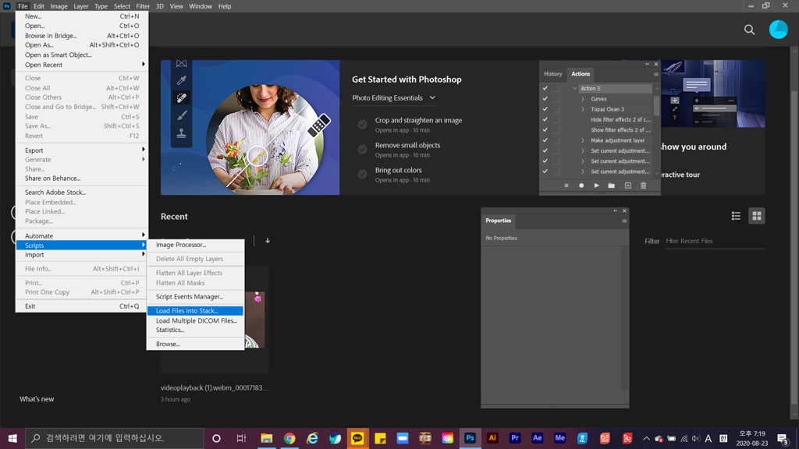Viewport: 799px width, 449px height.
Task: Click the search magnifier icon
Action: 749,30
